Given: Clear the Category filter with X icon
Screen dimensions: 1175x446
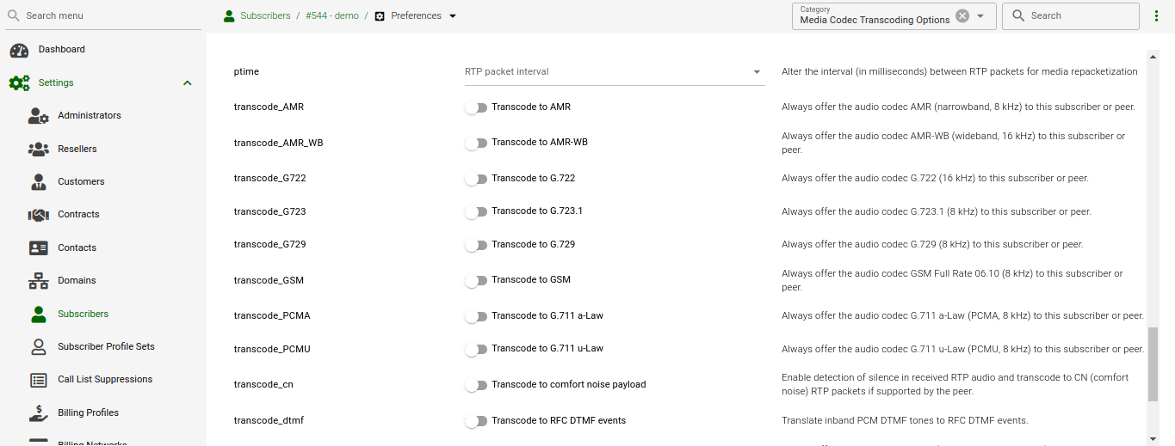Looking at the screenshot, I should click(x=962, y=15).
